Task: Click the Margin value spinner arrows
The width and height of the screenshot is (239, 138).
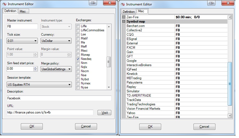Action: (69, 55)
